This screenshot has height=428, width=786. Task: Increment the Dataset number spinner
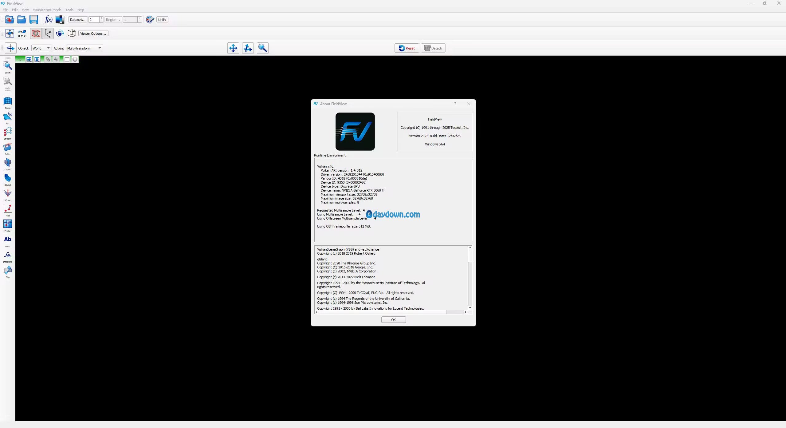pyautogui.click(x=102, y=18)
